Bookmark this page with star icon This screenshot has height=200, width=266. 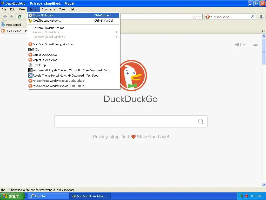(194, 17)
